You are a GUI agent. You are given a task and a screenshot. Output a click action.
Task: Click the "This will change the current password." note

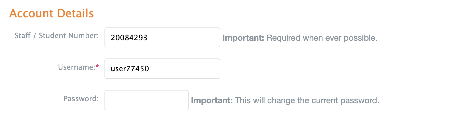307,100
